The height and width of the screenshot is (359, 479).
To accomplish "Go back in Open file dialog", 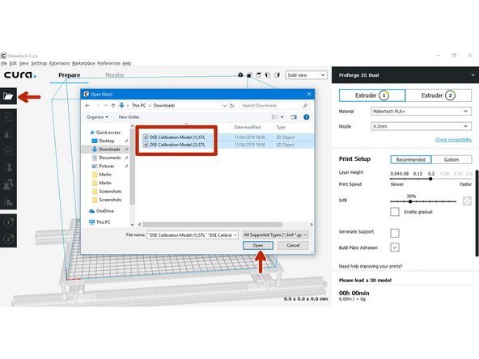I will point(87,105).
